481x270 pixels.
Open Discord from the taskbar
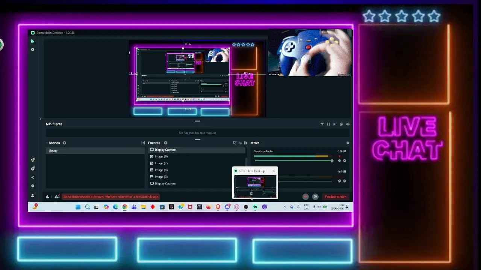(227, 207)
